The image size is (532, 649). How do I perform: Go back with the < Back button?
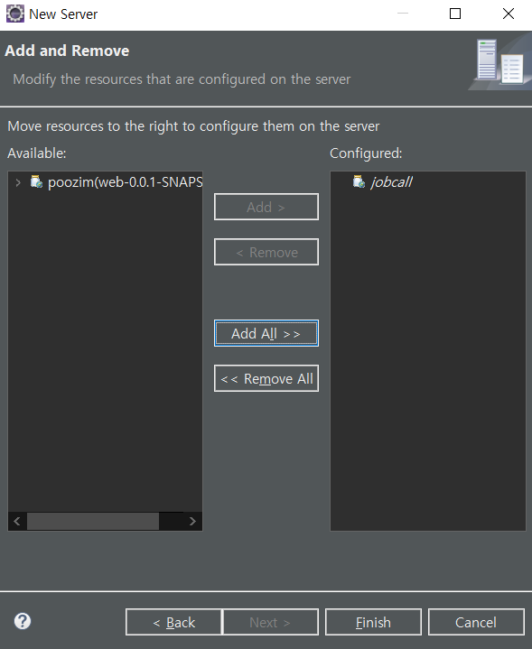173,622
